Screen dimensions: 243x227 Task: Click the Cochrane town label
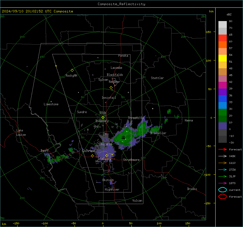click(88, 151)
